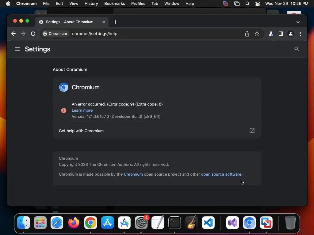Screen dimensions: 314x235
Task: Open the History menu
Action: point(91,4)
